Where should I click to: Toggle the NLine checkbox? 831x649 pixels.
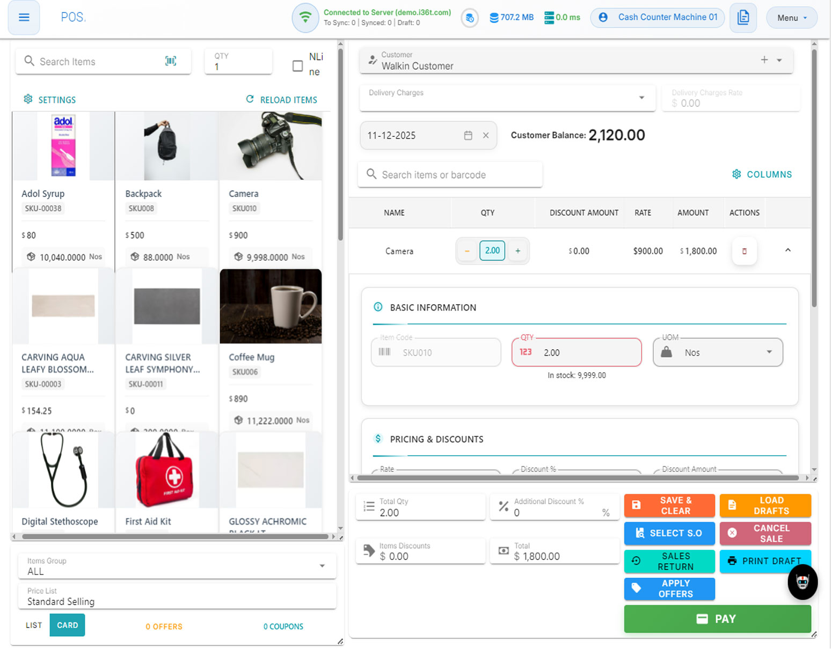297,65
